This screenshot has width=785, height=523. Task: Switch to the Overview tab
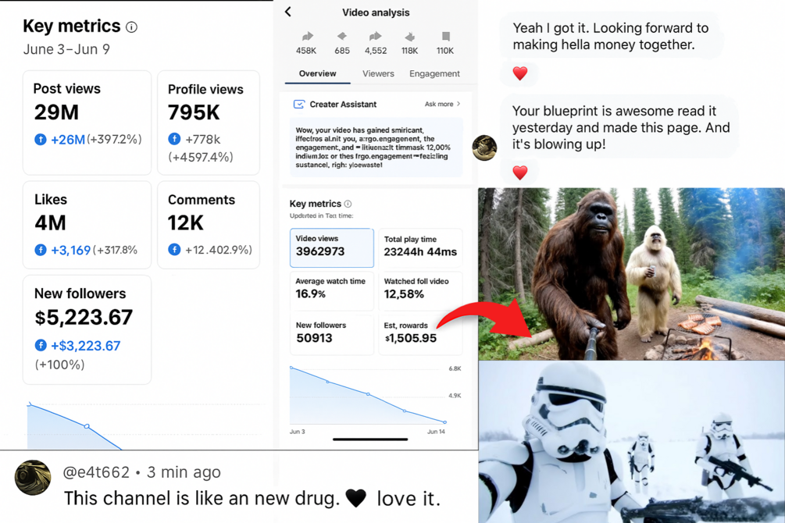[317, 73]
